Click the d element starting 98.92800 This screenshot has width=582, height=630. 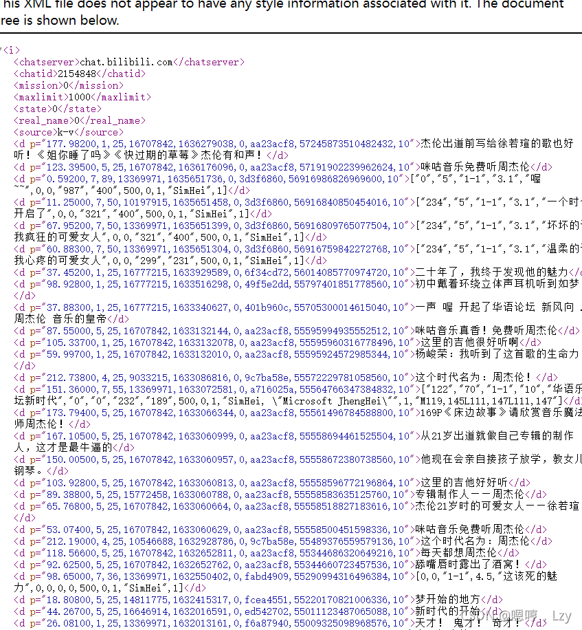[297, 290]
